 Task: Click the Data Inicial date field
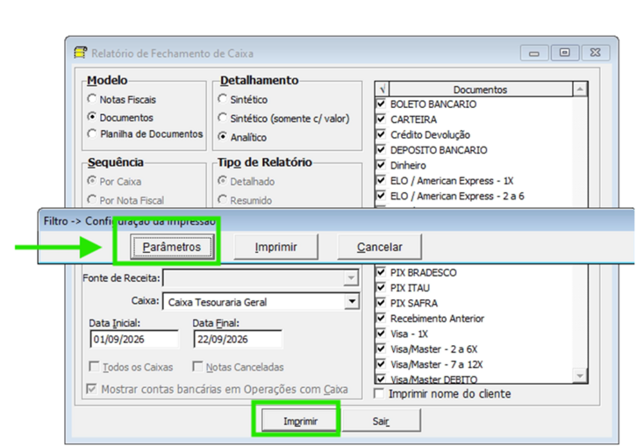134,339
